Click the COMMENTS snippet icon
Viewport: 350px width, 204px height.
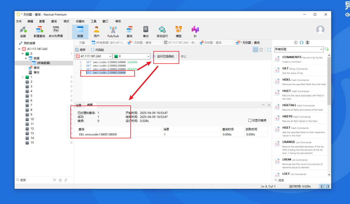[x=277, y=59]
